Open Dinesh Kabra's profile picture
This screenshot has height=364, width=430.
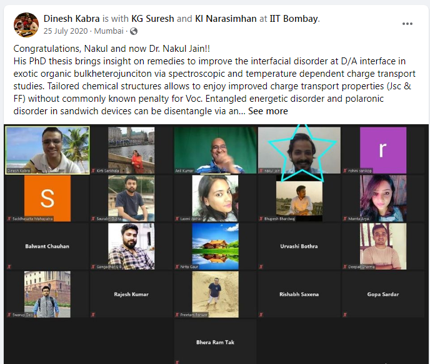click(26, 24)
